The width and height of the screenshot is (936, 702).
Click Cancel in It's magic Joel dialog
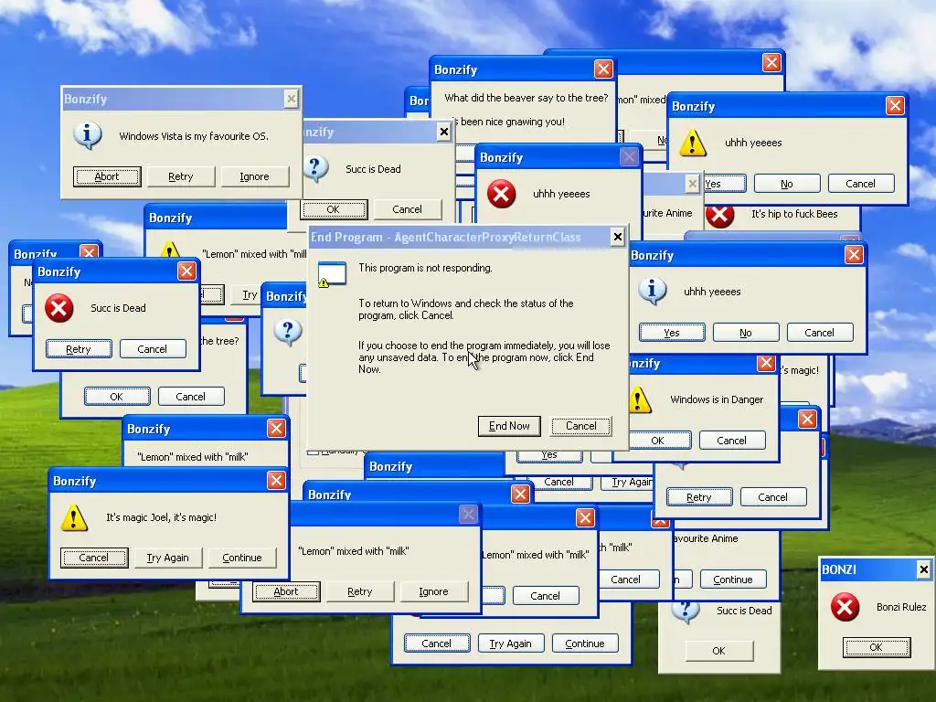94,558
